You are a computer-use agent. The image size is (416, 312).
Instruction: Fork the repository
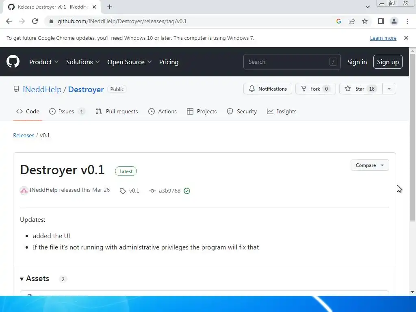coord(315,89)
